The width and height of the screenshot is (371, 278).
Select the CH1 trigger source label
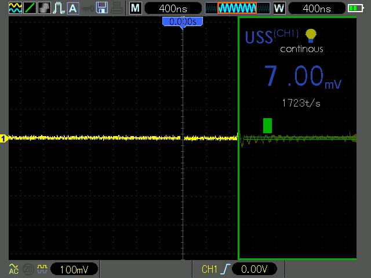pyautogui.click(x=209, y=269)
